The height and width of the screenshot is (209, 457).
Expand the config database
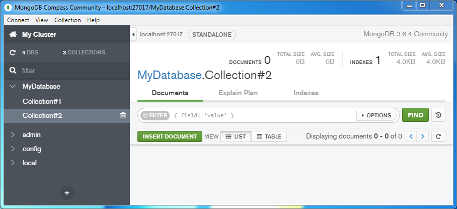point(13,149)
